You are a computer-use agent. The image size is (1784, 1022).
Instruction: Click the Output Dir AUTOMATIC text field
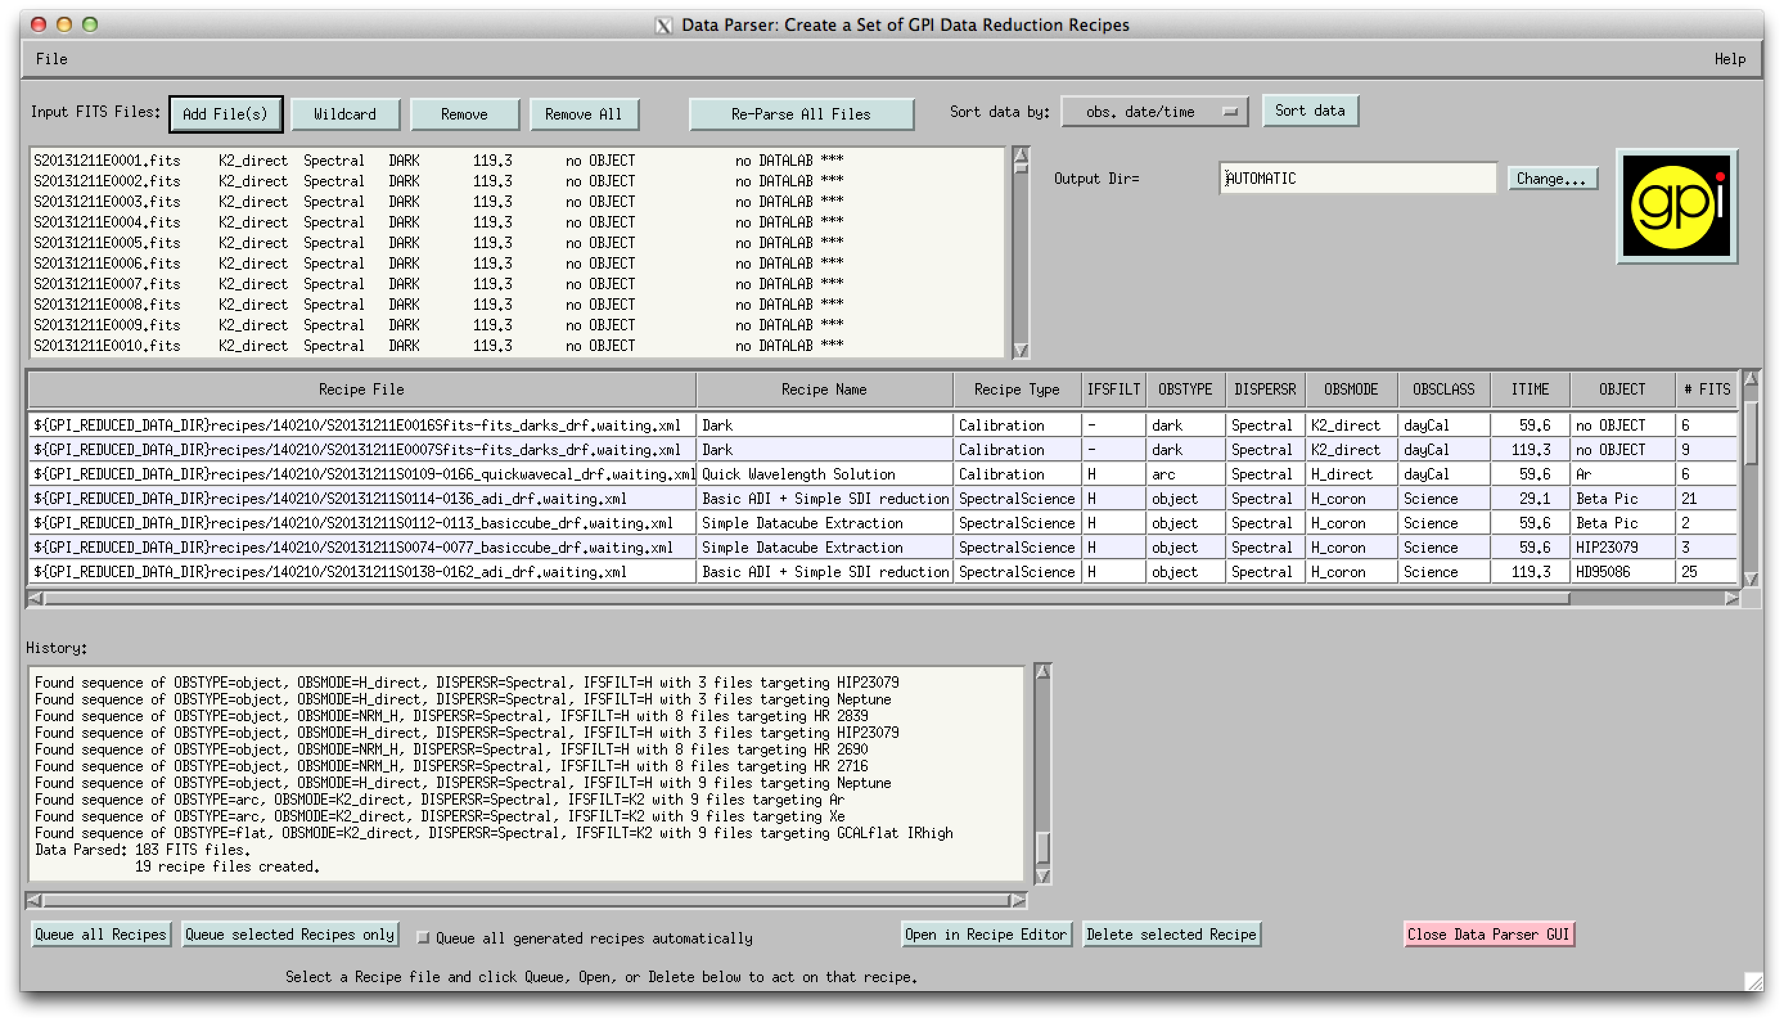click(1357, 178)
